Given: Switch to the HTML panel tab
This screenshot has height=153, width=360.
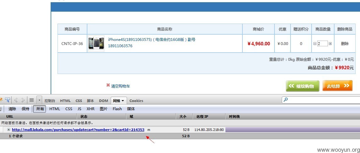Looking at the screenshot, I should (65, 101).
